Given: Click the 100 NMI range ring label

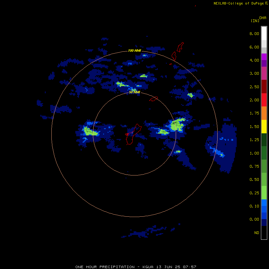Looking at the screenshot, I should pyautogui.click(x=135, y=51).
